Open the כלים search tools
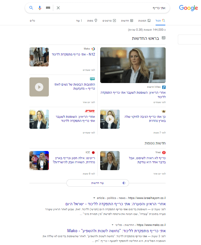201x245 pixels. [33, 21]
